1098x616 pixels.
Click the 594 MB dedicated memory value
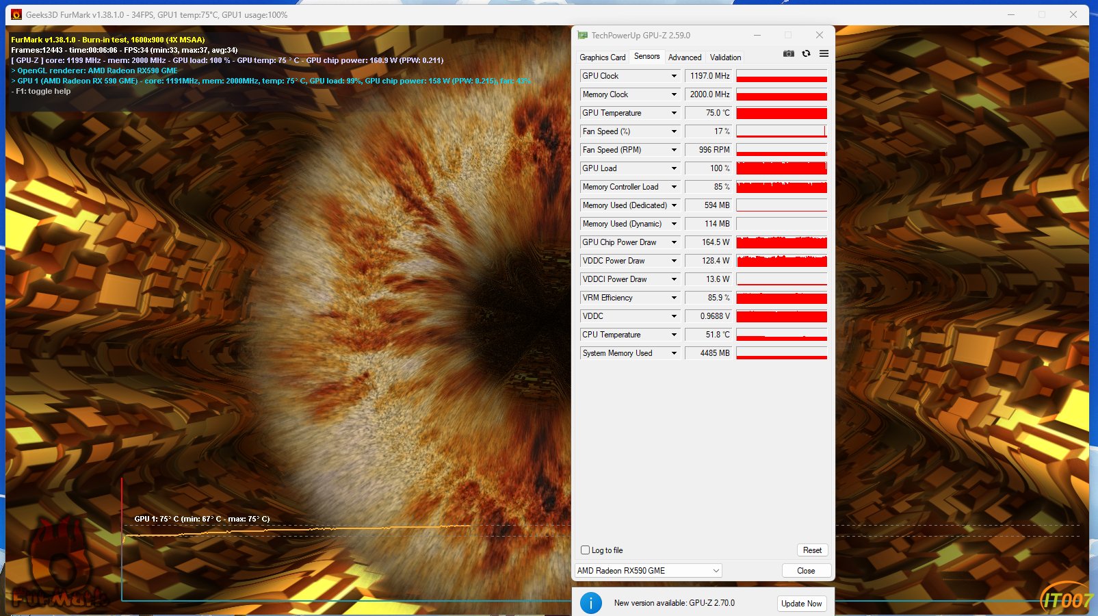pyautogui.click(x=709, y=205)
